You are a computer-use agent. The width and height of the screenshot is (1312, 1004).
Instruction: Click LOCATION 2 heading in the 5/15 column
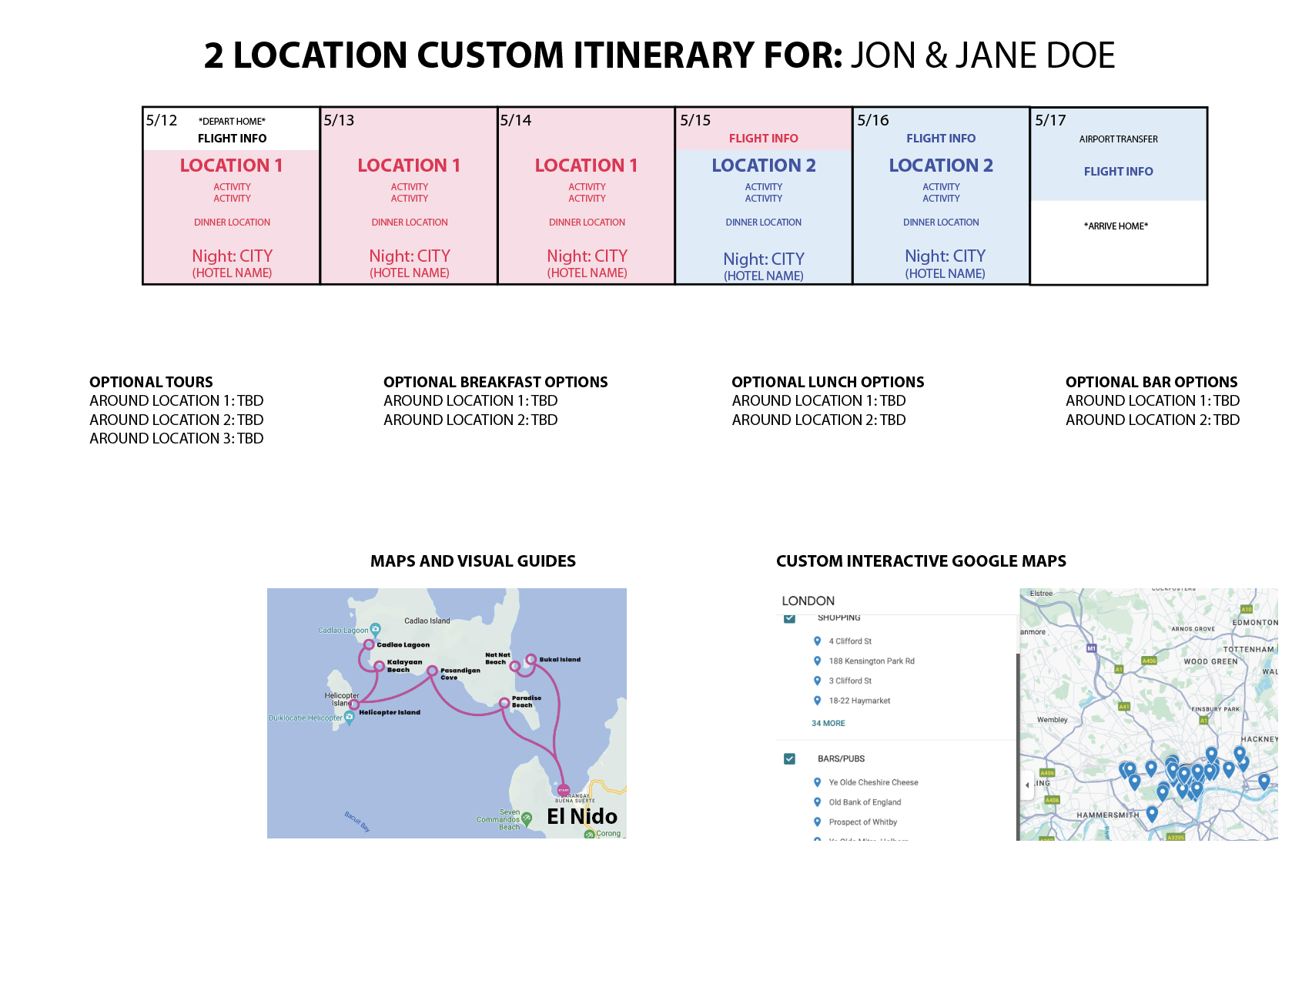tap(764, 166)
